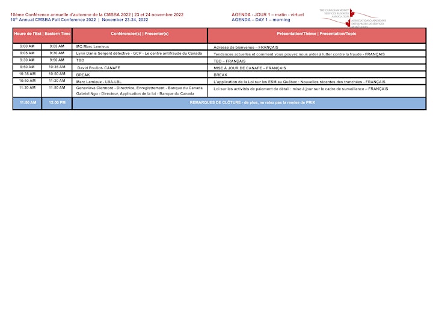This screenshot has height=327, width=433.
Task: Click 'AGENDA - JOUR 1 – matin - virtuel' heading
Action: (x=268, y=14)
